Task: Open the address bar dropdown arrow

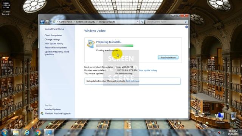Action: 138,22
